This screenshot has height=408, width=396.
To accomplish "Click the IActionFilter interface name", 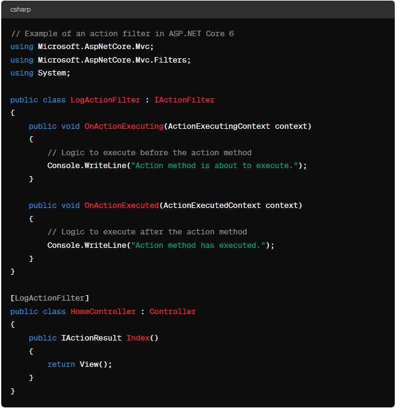I will [184, 100].
